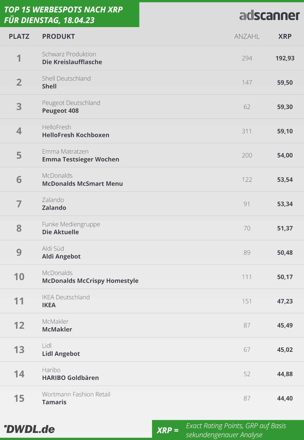Click the green title banner
Image resolution: width=304 pixels, height=440 pixels.
[69, 15]
